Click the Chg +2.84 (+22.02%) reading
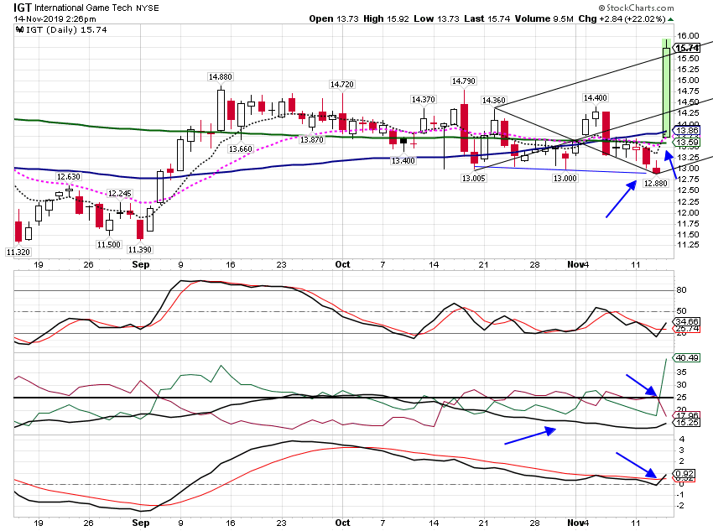The image size is (713, 531). pos(622,19)
